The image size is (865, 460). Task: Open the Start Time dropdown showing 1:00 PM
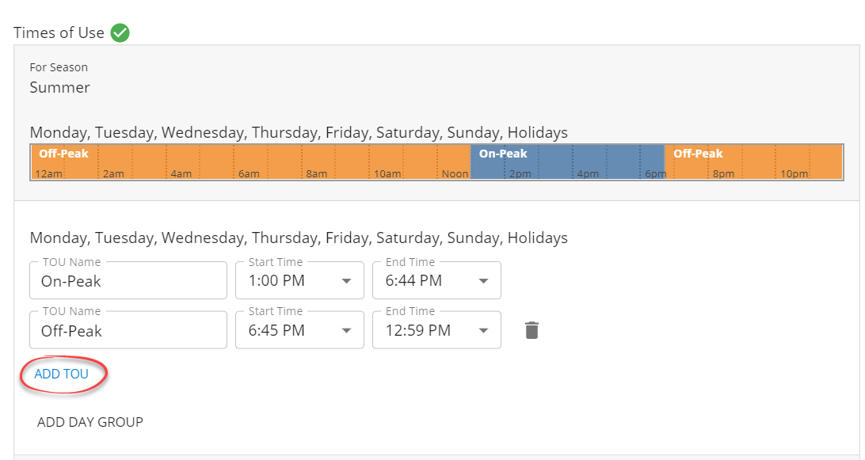pos(299,280)
